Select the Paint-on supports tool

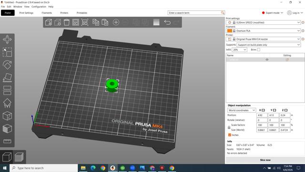[7, 103]
